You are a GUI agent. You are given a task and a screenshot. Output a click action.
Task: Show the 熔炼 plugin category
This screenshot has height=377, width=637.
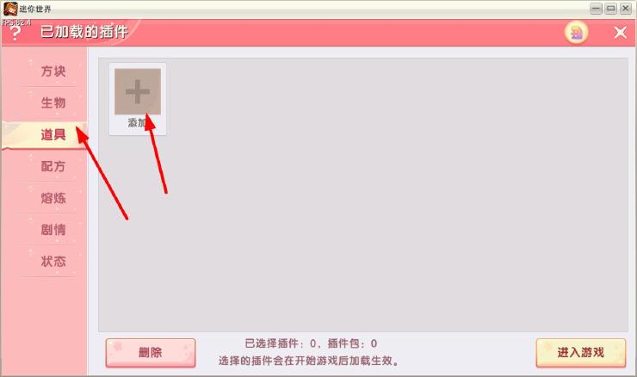[x=53, y=198]
